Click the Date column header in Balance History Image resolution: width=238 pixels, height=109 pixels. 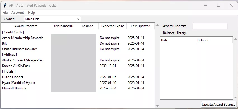178,40
